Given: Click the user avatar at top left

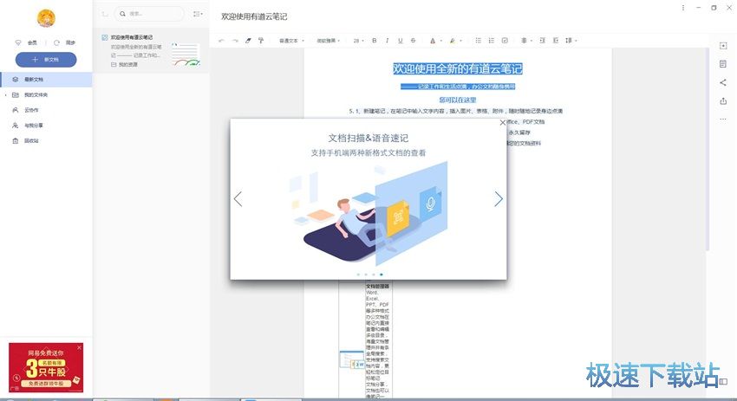Looking at the screenshot, I should click(46, 18).
